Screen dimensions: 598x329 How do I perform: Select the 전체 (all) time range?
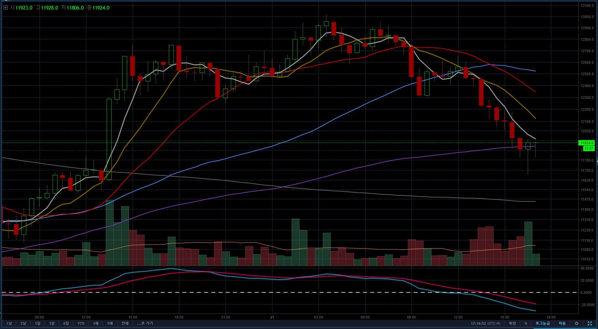(x=125, y=323)
